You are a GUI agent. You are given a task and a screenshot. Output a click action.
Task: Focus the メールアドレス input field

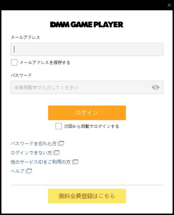coord(87,49)
